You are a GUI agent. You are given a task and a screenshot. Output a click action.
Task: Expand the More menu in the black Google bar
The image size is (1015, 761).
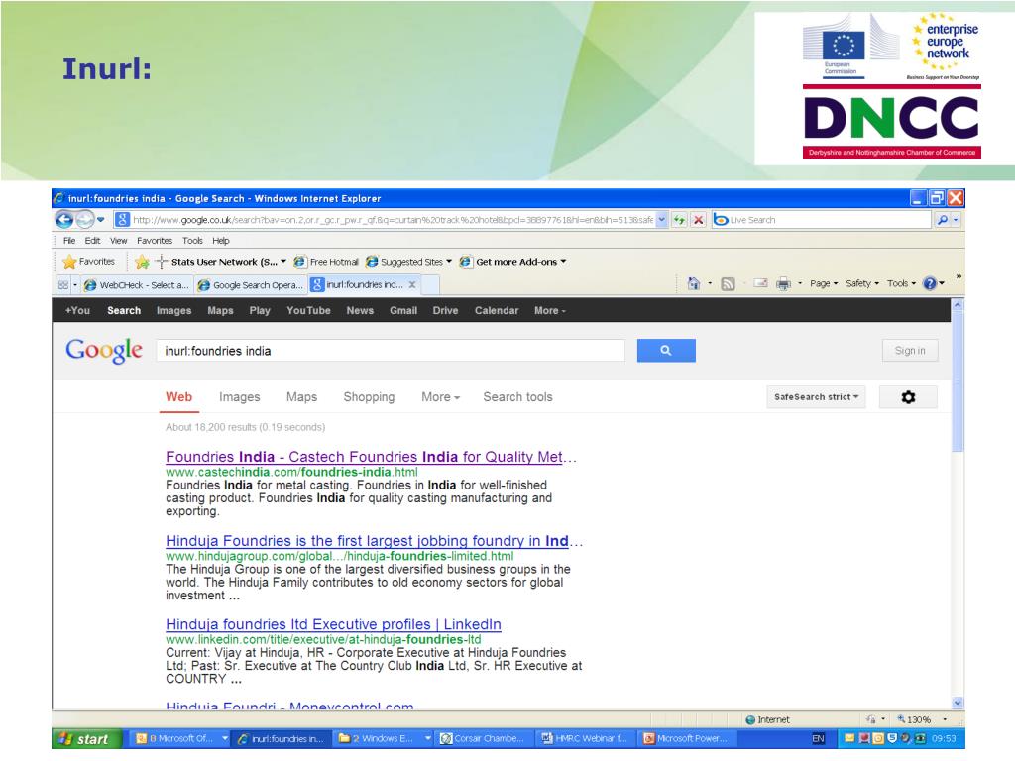pyautogui.click(x=549, y=310)
